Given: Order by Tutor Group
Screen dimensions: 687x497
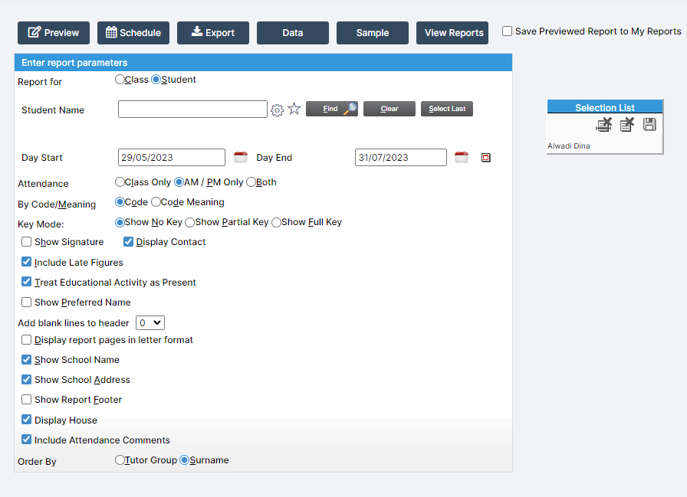Looking at the screenshot, I should pos(120,460).
